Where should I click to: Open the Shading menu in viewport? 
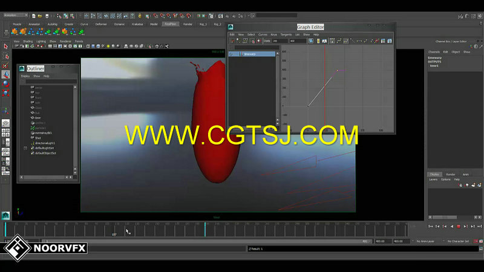click(28, 41)
